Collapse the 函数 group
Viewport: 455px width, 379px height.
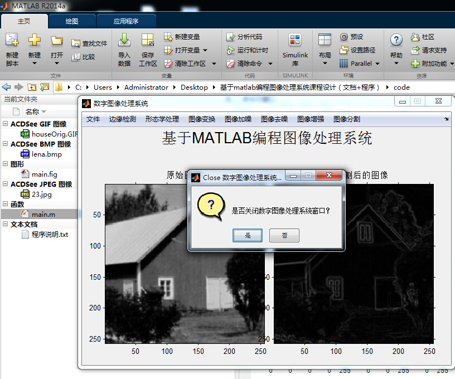point(5,204)
